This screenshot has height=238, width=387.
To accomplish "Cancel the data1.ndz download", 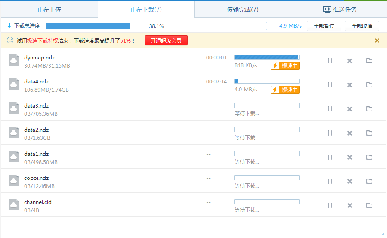I will click(350, 157).
